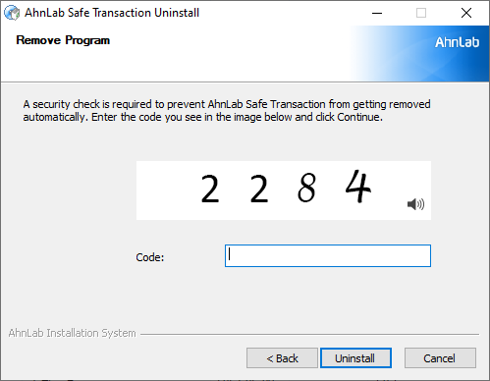Focus the Code text input field
Screen dimensions: 490x381
[x=328, y=255]
